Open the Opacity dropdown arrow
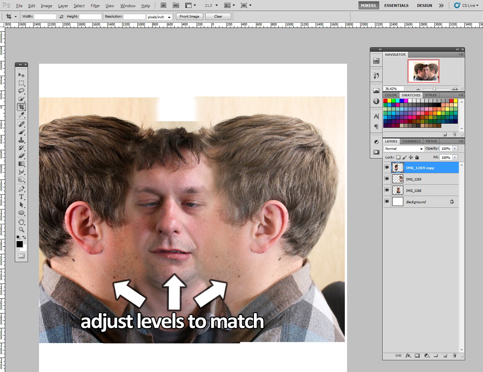The height and width of the screenshot is (372, 483). (455, 148)
